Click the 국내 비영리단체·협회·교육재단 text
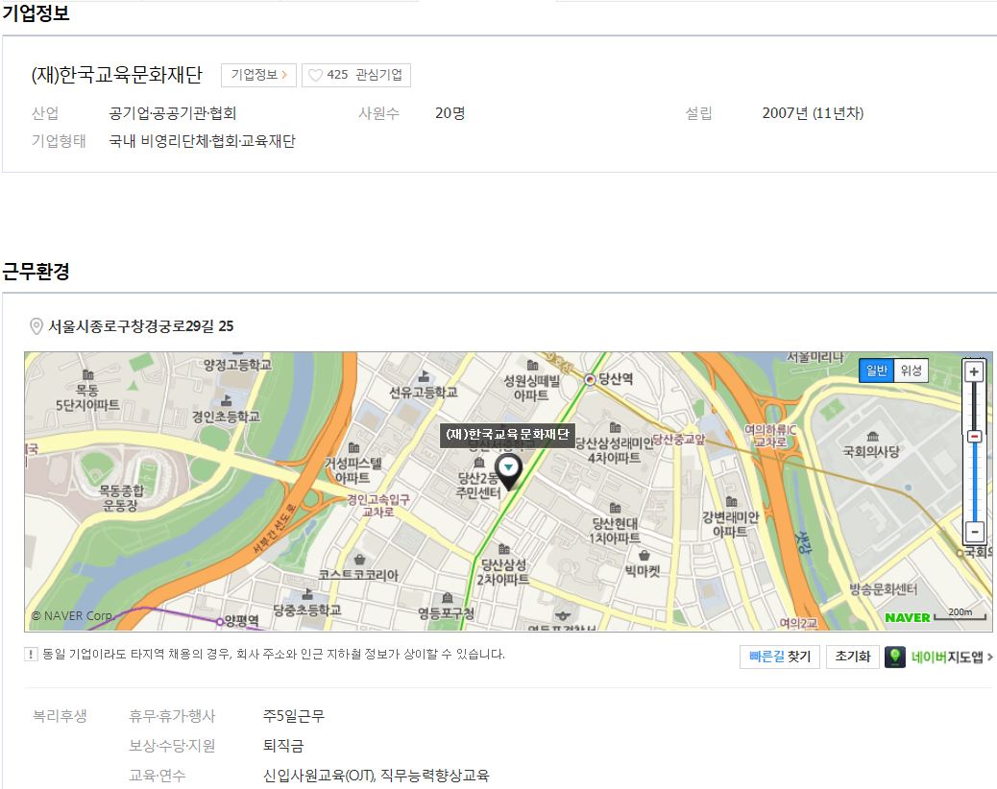This screenshot has height=789, width=997. (x=203, y=141)
